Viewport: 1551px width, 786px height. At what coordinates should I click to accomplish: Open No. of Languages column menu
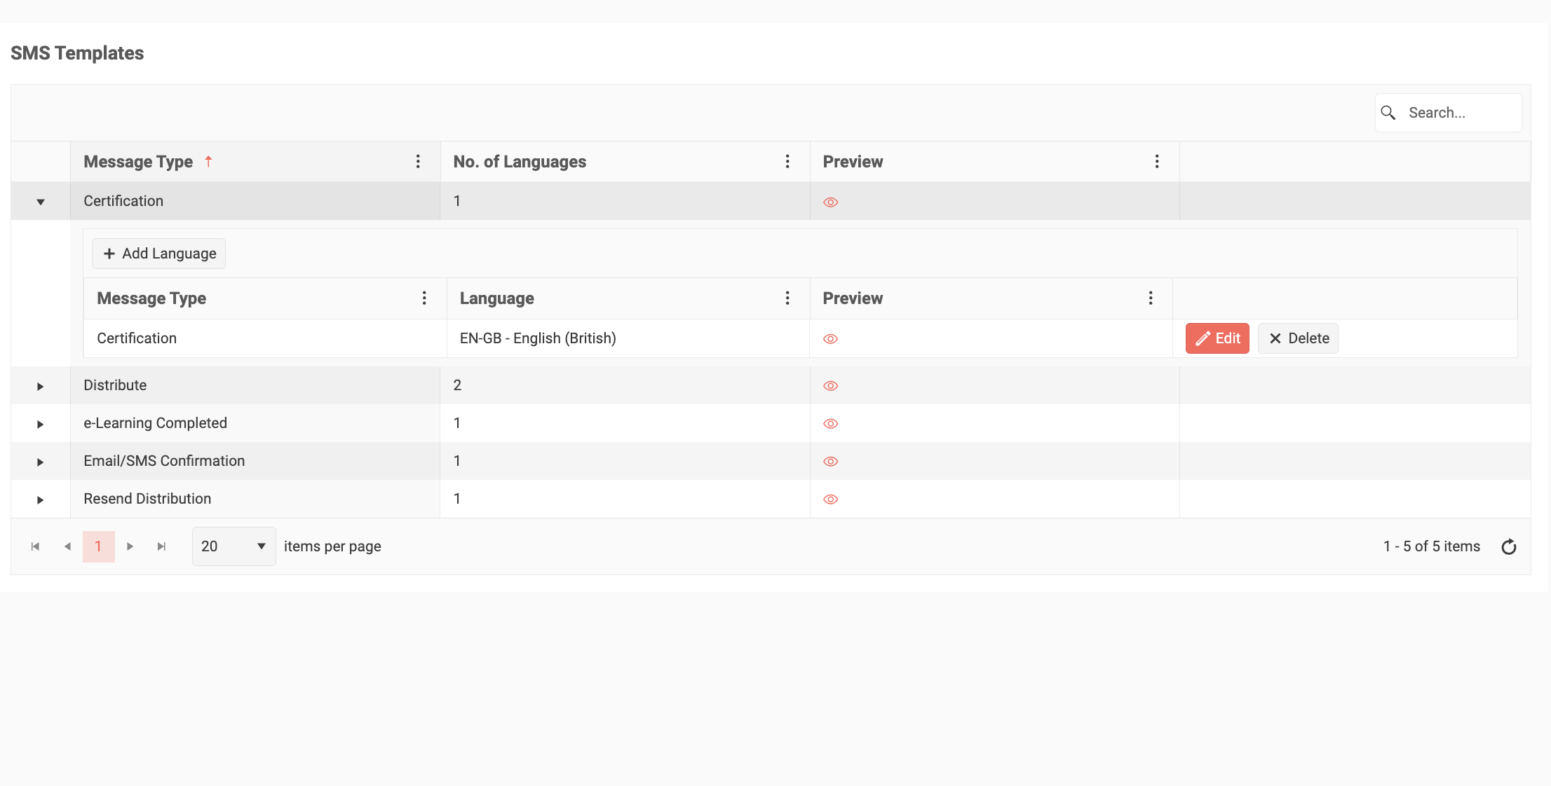coord(787,162)
